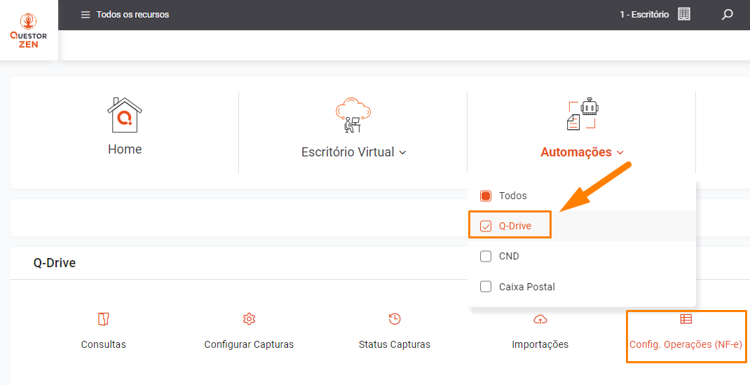Check the CND checkbox
750x385 pixels.
point(486,257)
